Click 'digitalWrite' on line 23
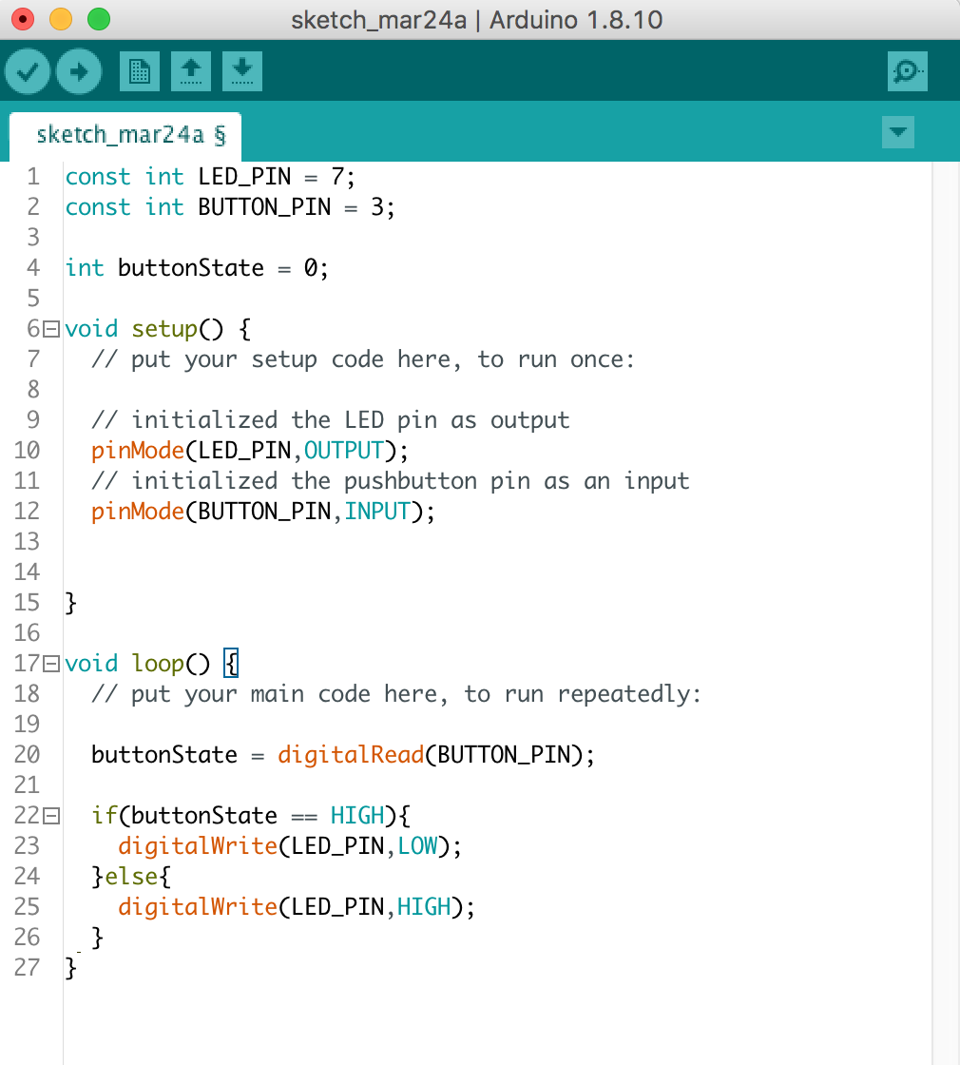The height and width of the screenshot is (1065, 960). click(198, 846)
